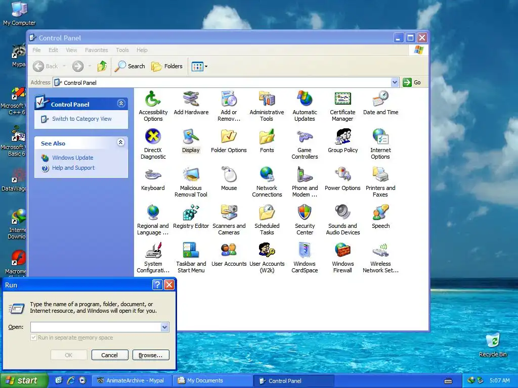Open Windows Firewall icon

[342, 250]
